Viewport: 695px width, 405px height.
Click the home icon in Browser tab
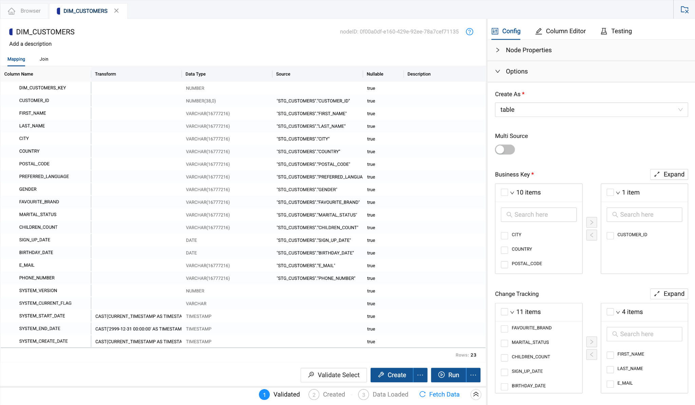click(x=12, y=11)
